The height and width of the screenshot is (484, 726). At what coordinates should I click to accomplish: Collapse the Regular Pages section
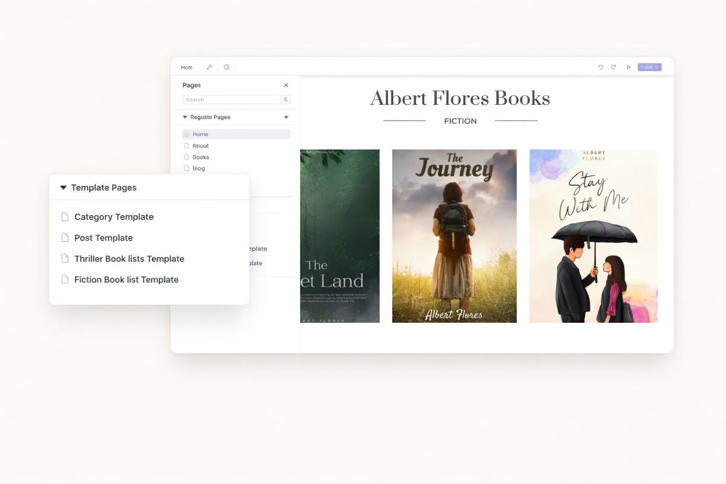tap(185, 117)
